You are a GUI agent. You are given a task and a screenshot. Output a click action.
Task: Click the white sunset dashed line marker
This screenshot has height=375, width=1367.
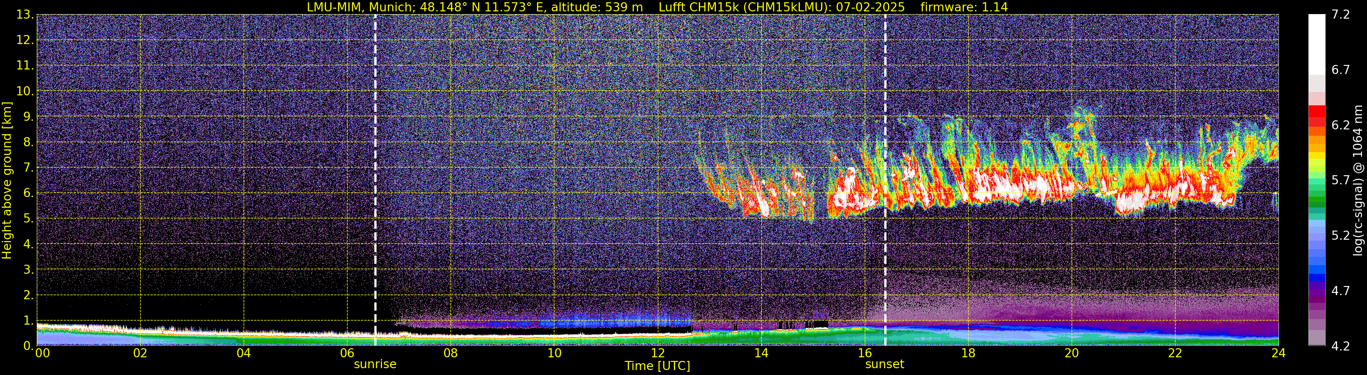885,180
